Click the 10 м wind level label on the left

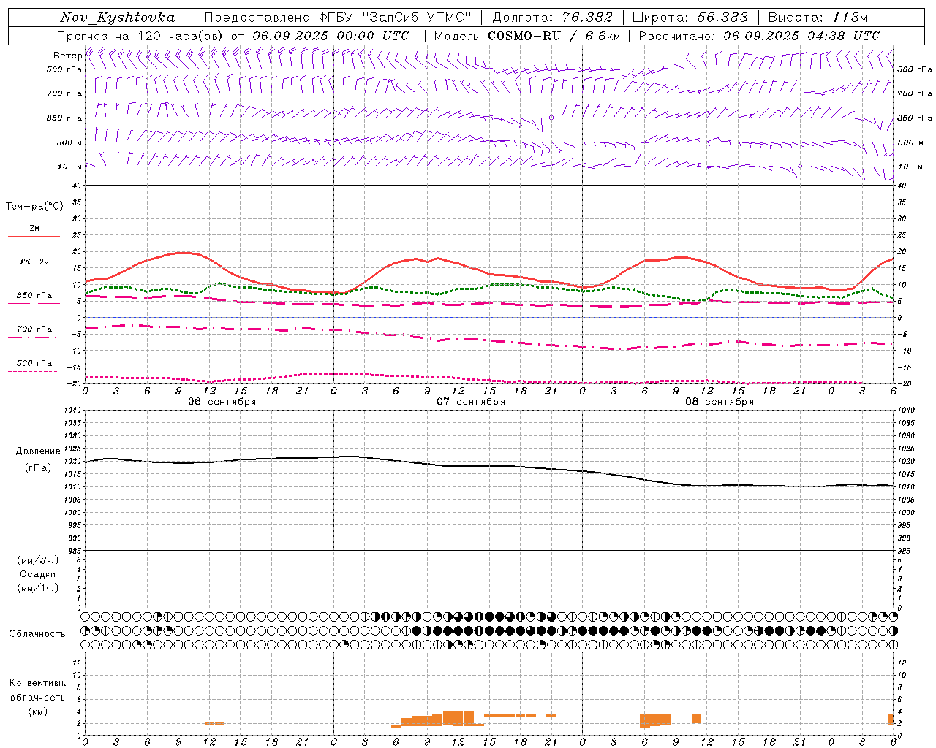coord(70,167)
